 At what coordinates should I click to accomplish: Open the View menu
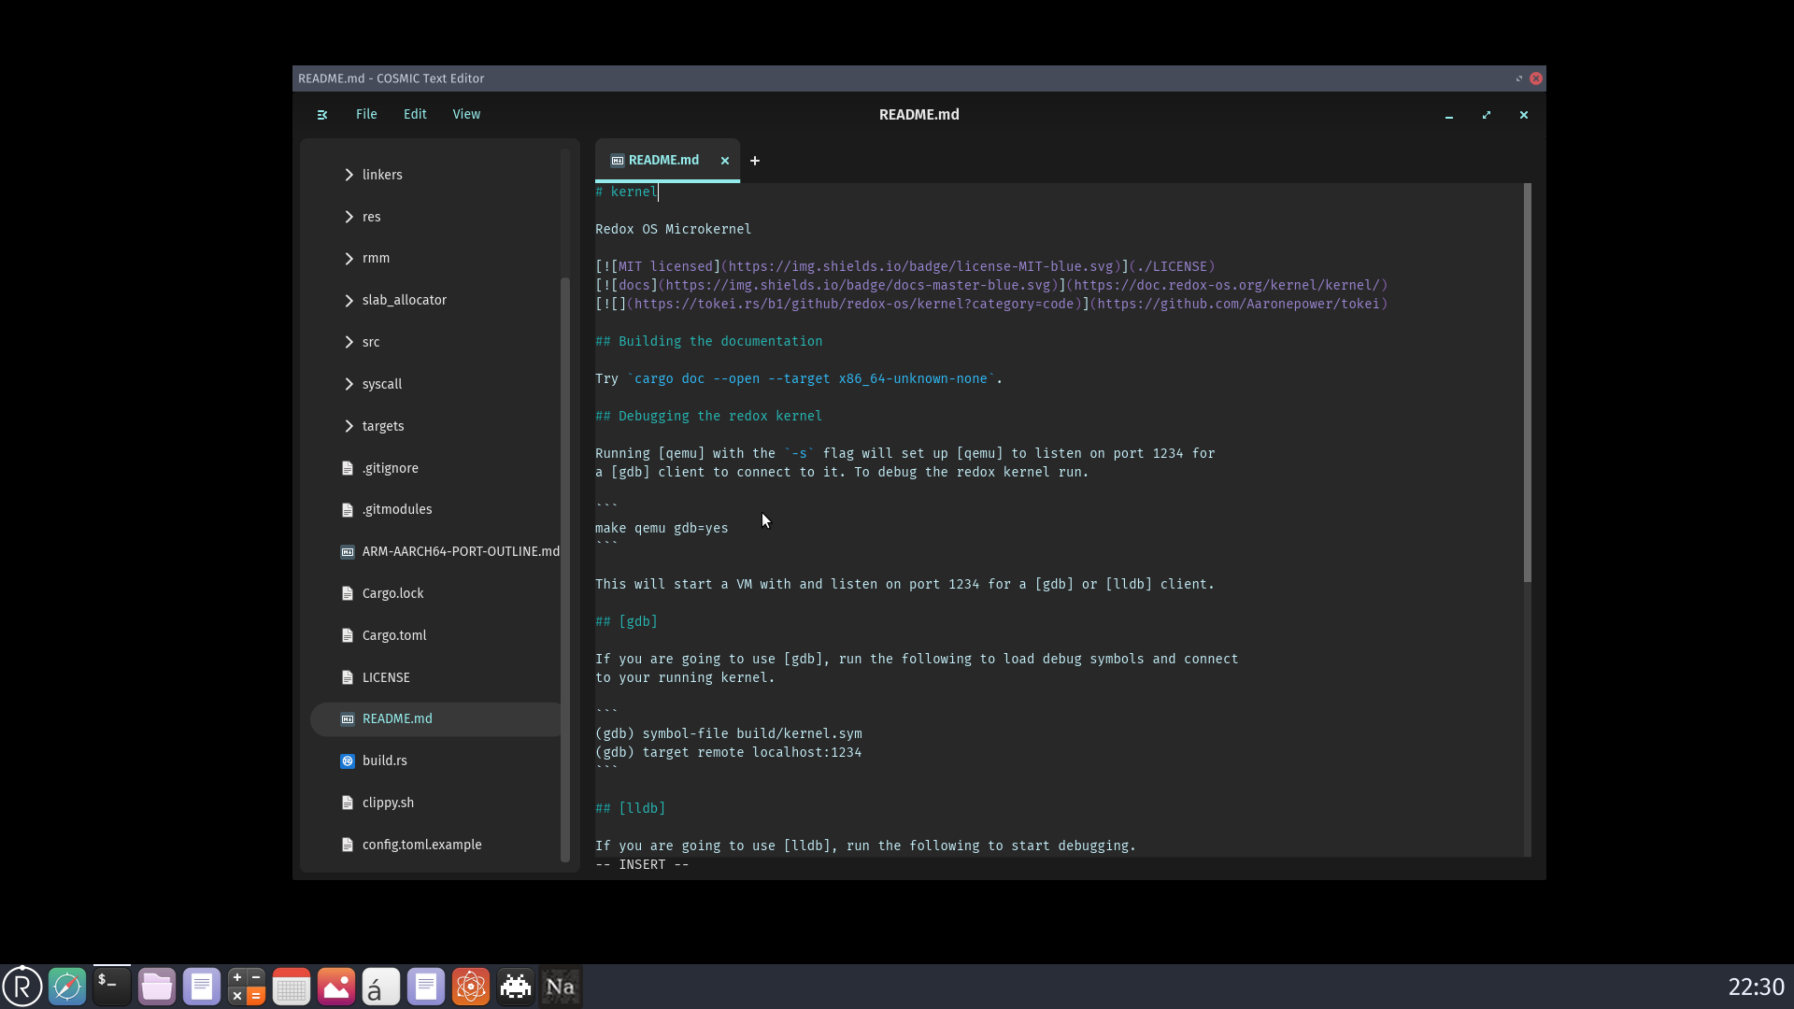(x=466, y=114)
